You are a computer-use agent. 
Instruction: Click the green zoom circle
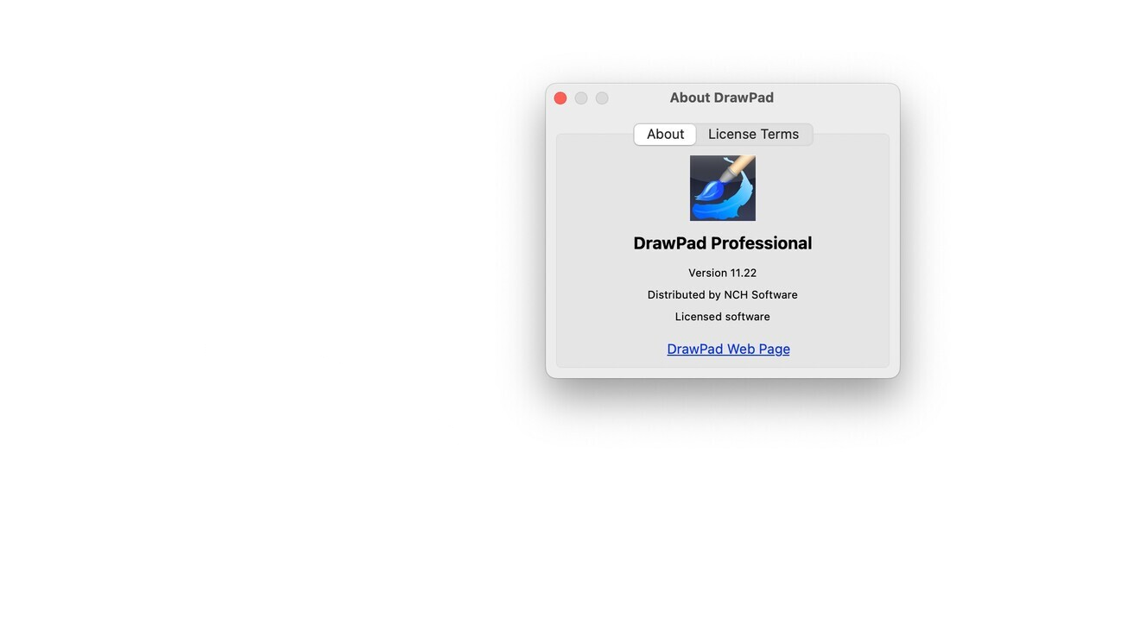pos(601,98)
